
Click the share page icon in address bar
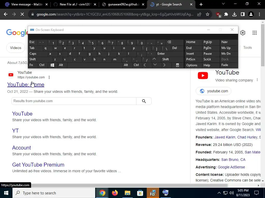click(199, 14)
